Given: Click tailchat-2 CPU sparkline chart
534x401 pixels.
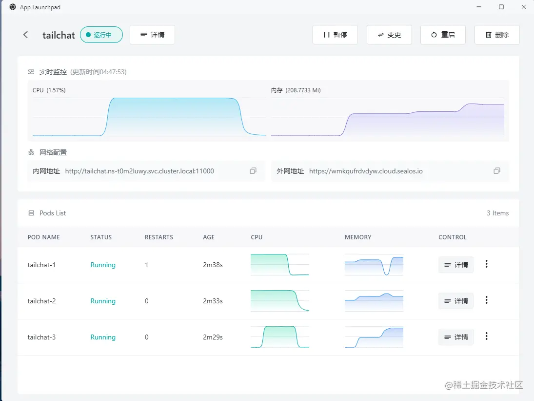Looking at the screenshot, I should 280,301.
